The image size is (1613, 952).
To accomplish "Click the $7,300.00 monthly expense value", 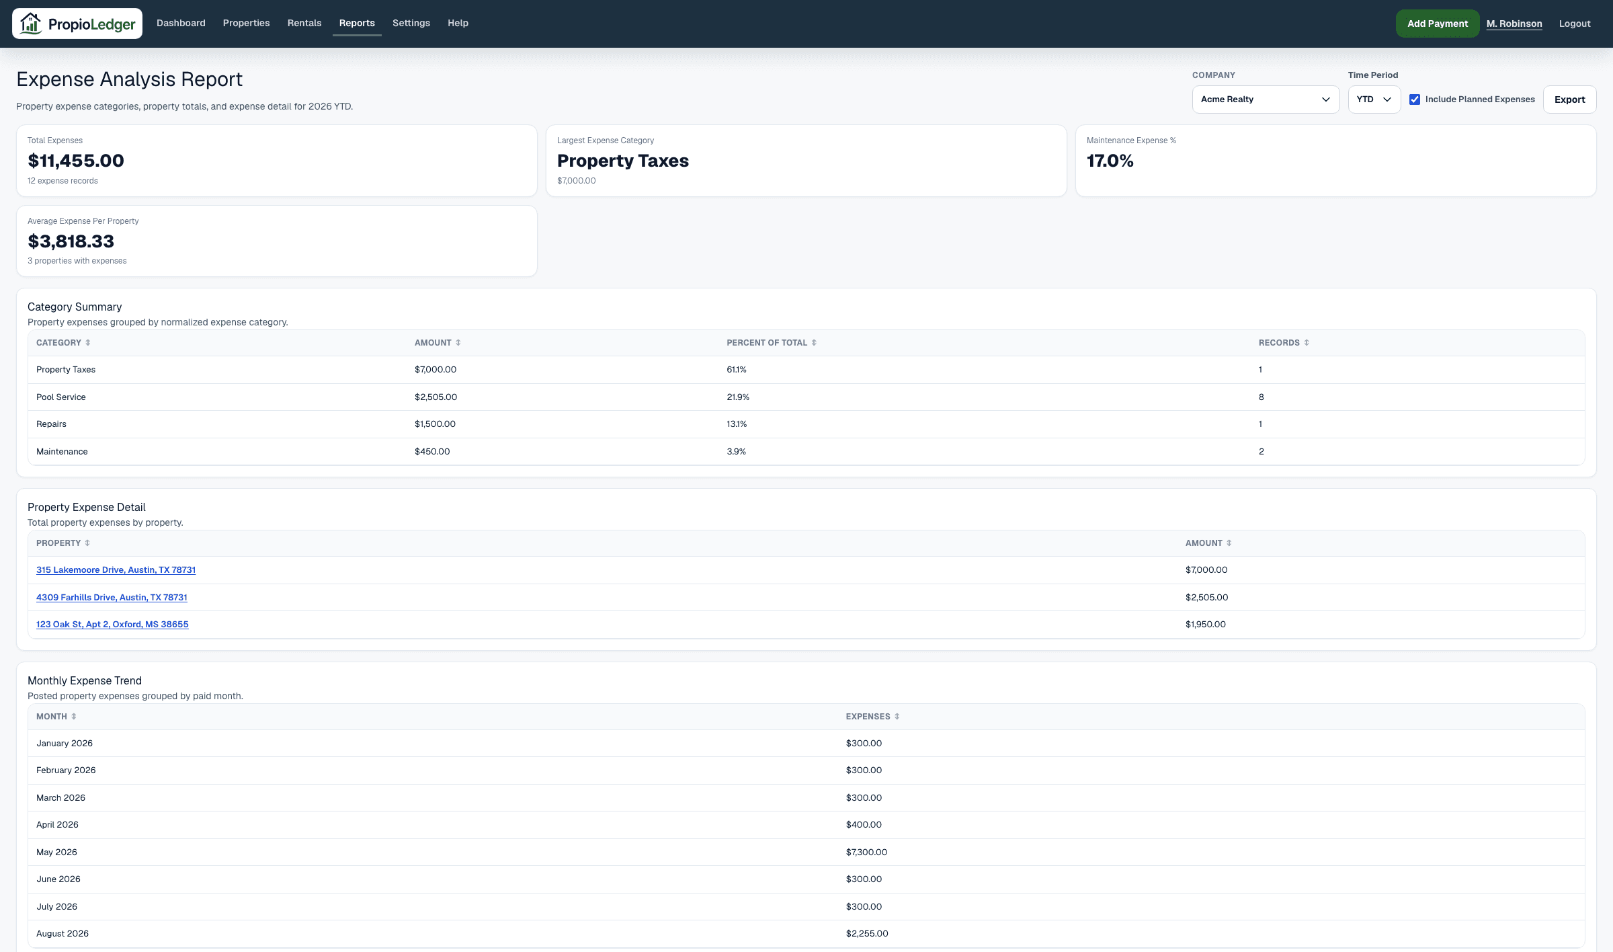I will coord(866,852).
